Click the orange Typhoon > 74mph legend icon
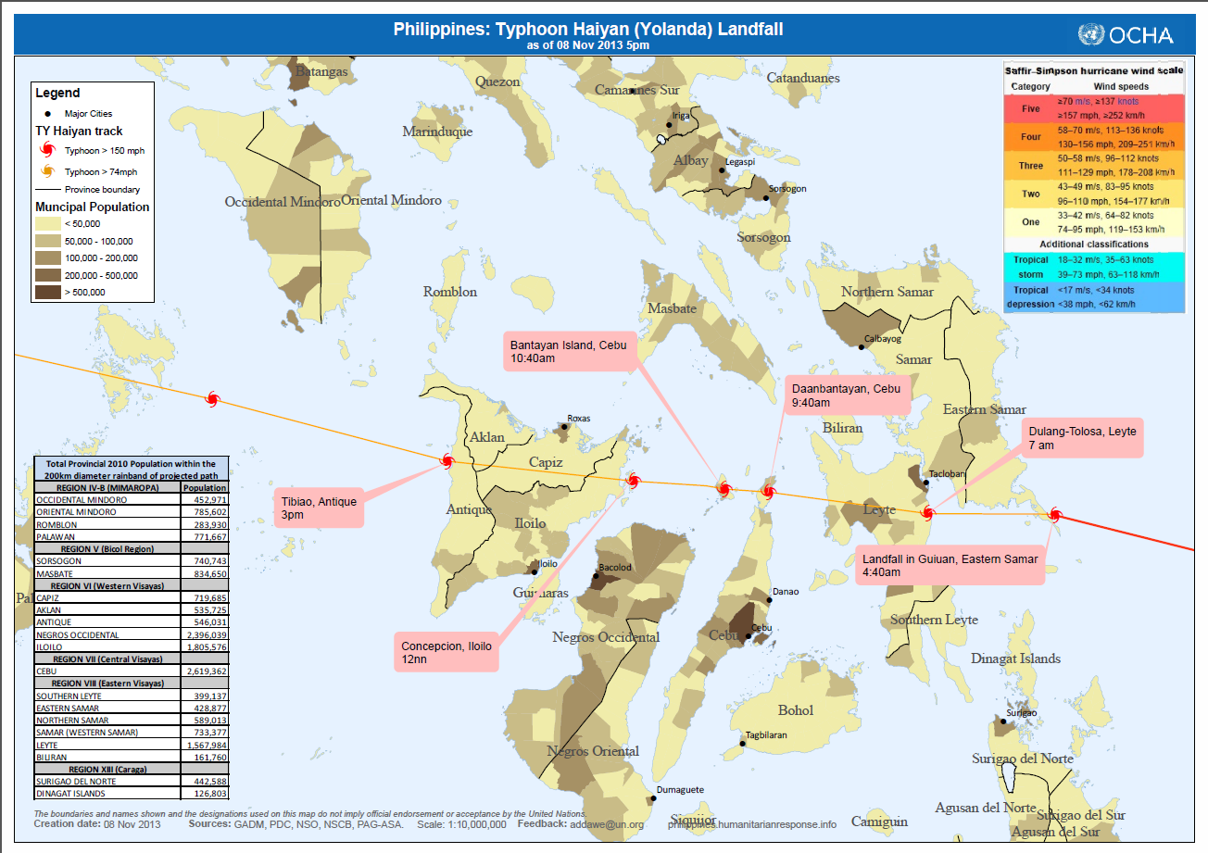This screenshot has height=853, width=1208. pyautogui.click(x=46, y=172)
